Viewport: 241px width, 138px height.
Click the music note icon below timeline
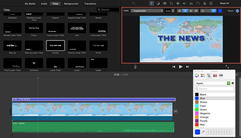click(x=11, y=136)
